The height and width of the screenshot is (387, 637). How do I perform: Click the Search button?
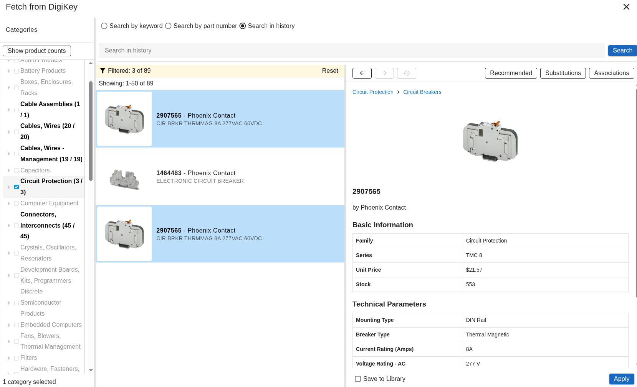pyautogui.click(x=622, y=51)
